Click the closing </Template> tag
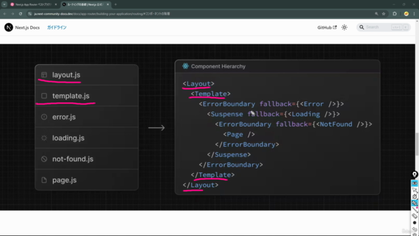The width and height of the screenshot is (419, 236). point(213,175)
